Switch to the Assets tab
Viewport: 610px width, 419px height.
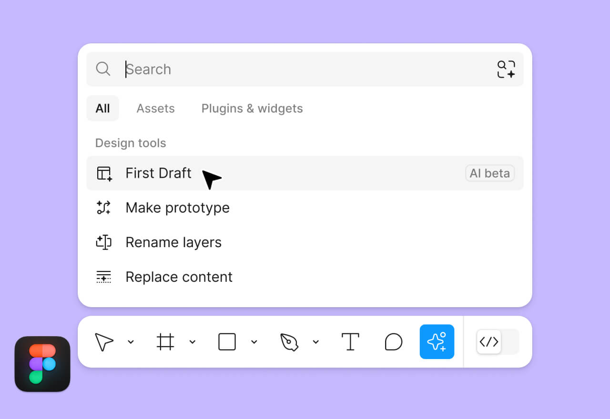(155, 109)
